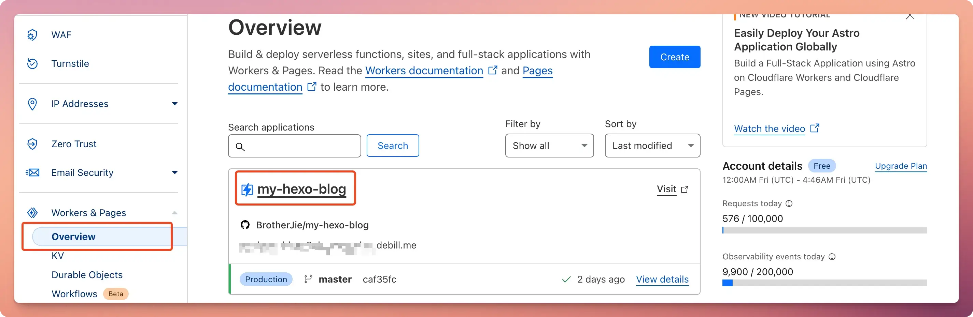This screenshot has width=973, height=317.
Task: Click the my-hexo-blog Pages lightning icon
Action: (x=247, y=189)
